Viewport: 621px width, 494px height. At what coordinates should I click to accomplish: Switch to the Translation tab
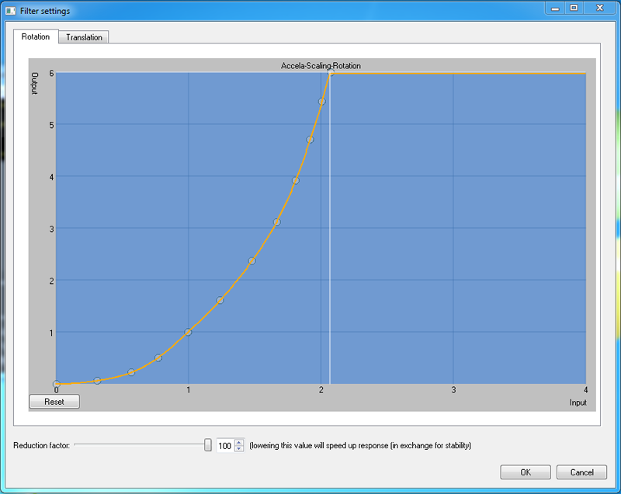pos(84,37)
